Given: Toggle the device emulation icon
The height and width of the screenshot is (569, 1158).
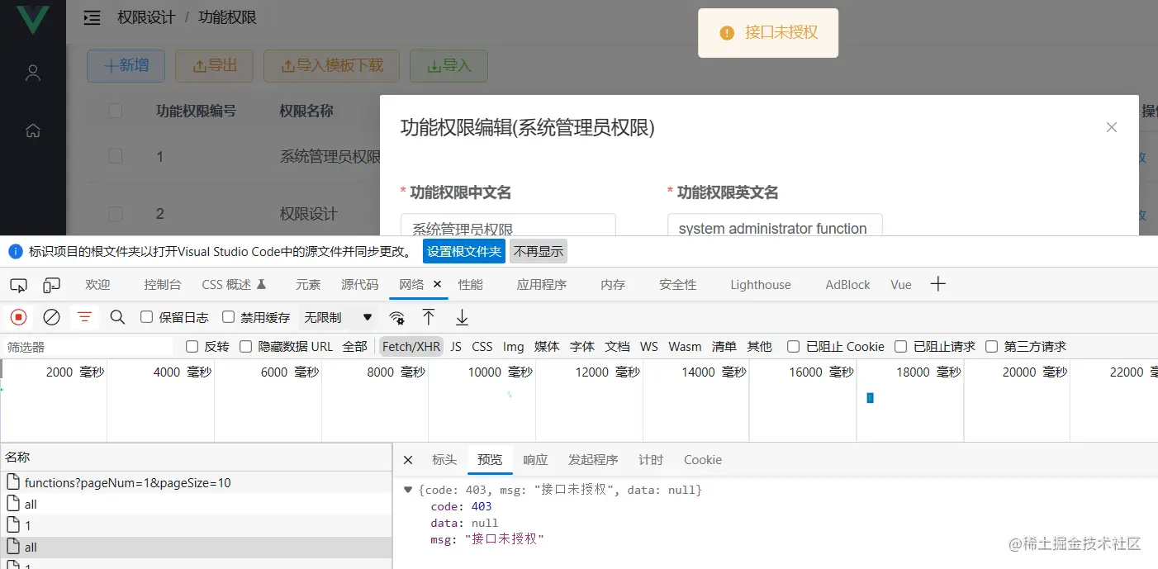Looking at the screenshot, I should tap(52, 285).
